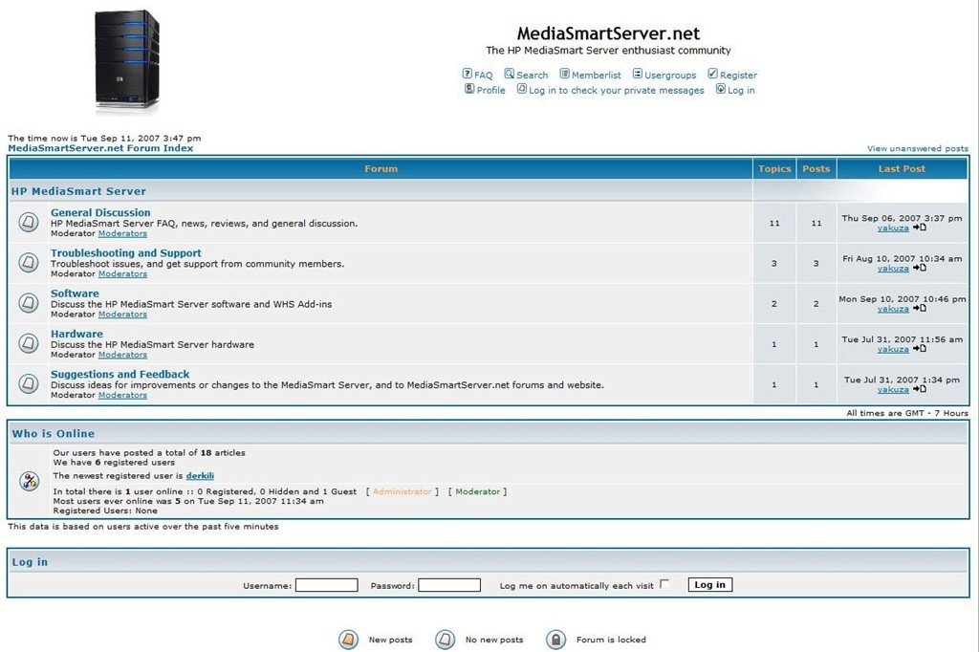View latest post arrow in Troubleshooting row

coord(920,268)
